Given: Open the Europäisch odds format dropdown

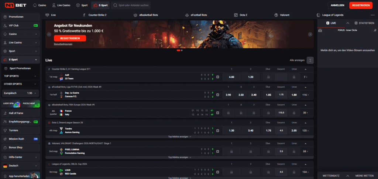Looking at the screenshot, I should 21,93.
